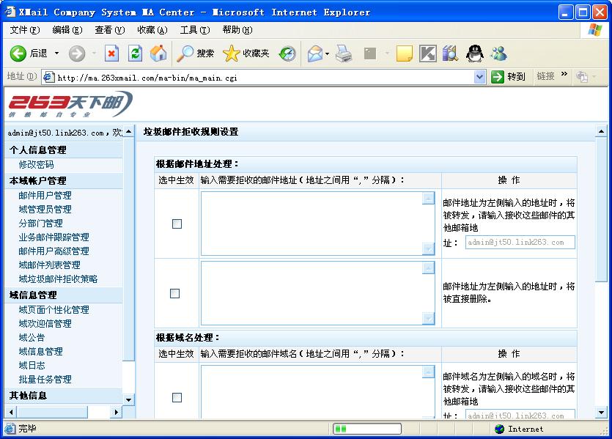The image size is (612, 439).
Task: Open 域邮件列表管理
Action: [50, 265]
